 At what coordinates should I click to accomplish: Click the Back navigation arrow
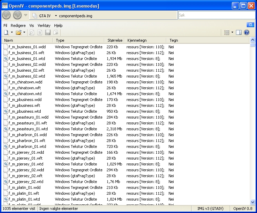(x=7, y=15)
